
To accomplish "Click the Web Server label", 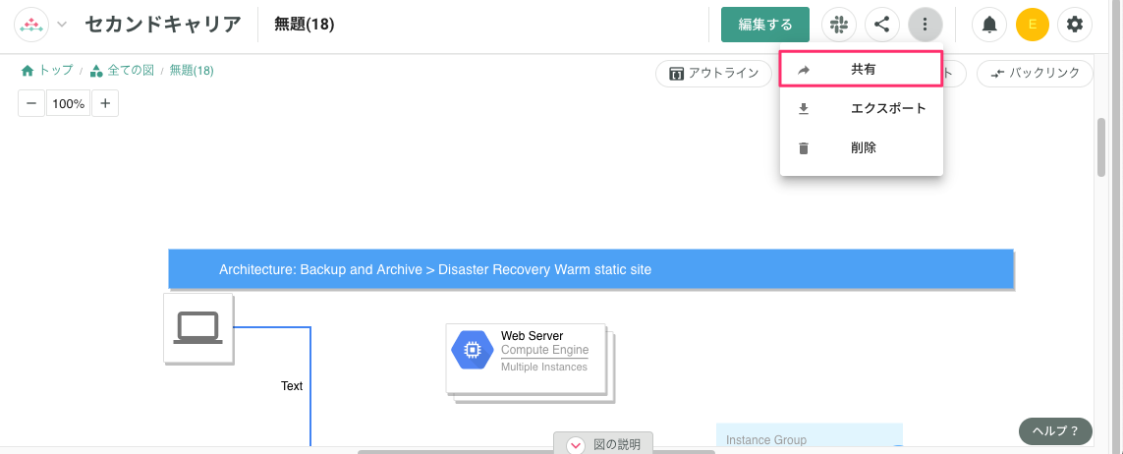I will pos(533,336).
